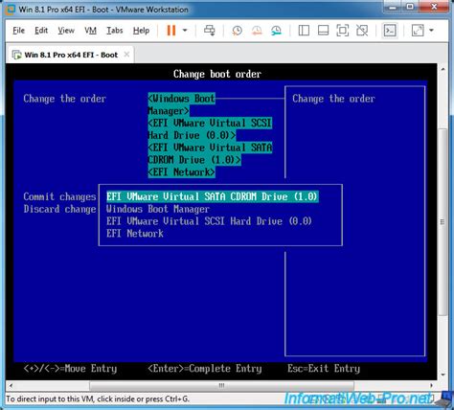Click the stretch guest display icon
This screenshot has width=454, height=410.
click(x=418, y=31)
